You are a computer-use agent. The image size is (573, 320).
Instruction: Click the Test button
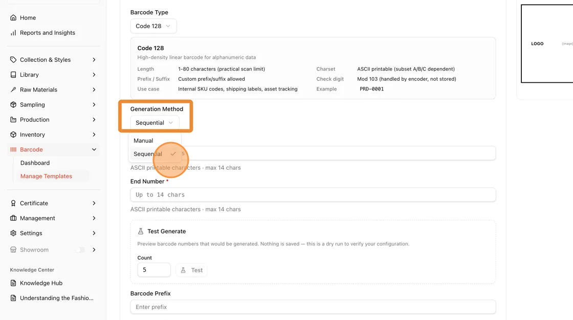[191, 270]
